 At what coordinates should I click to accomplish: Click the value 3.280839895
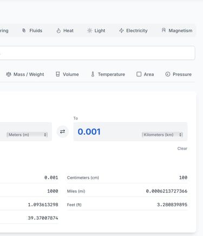(172, 205)
